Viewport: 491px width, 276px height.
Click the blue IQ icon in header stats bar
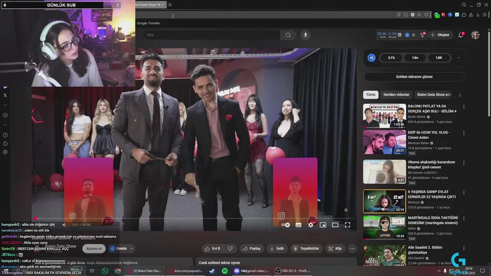click(407, 35)
